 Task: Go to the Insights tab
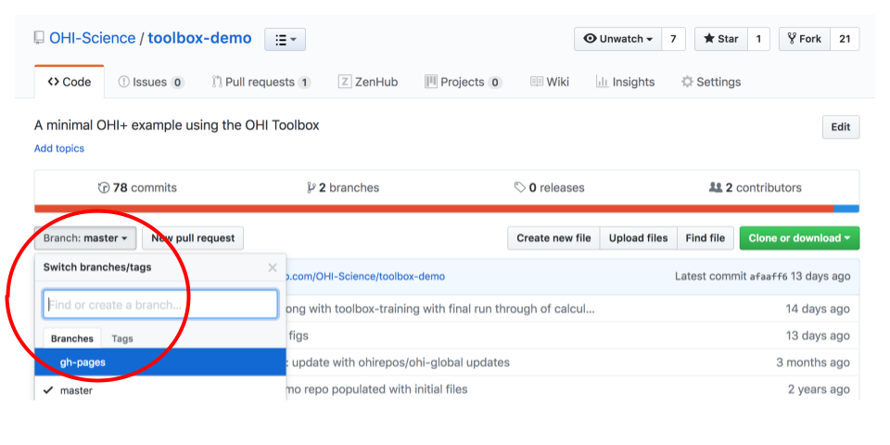click(625, 82)
